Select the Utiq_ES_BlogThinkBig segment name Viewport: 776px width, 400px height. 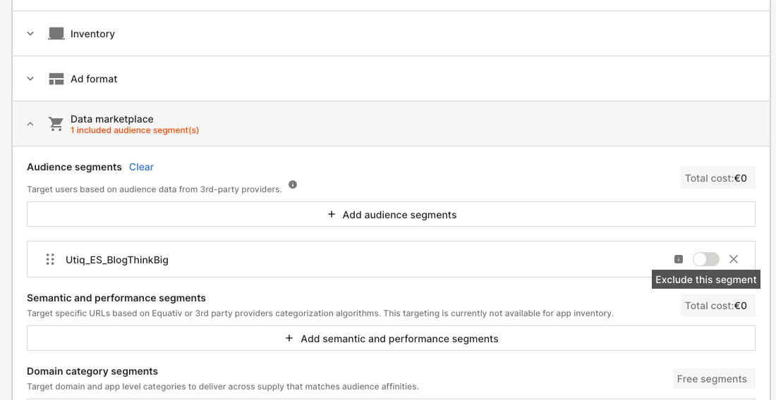pos(117,260)
